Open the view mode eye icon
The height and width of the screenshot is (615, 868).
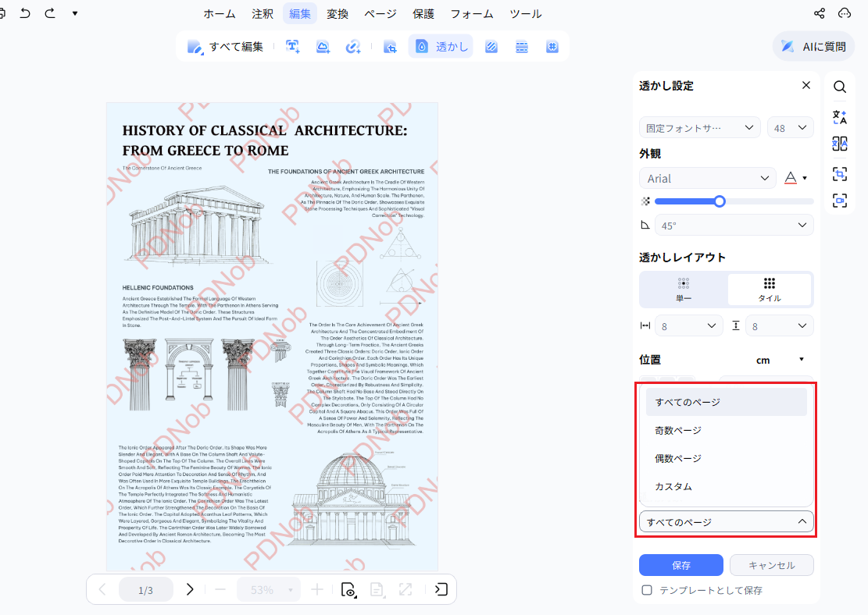(x=348, y=590)
